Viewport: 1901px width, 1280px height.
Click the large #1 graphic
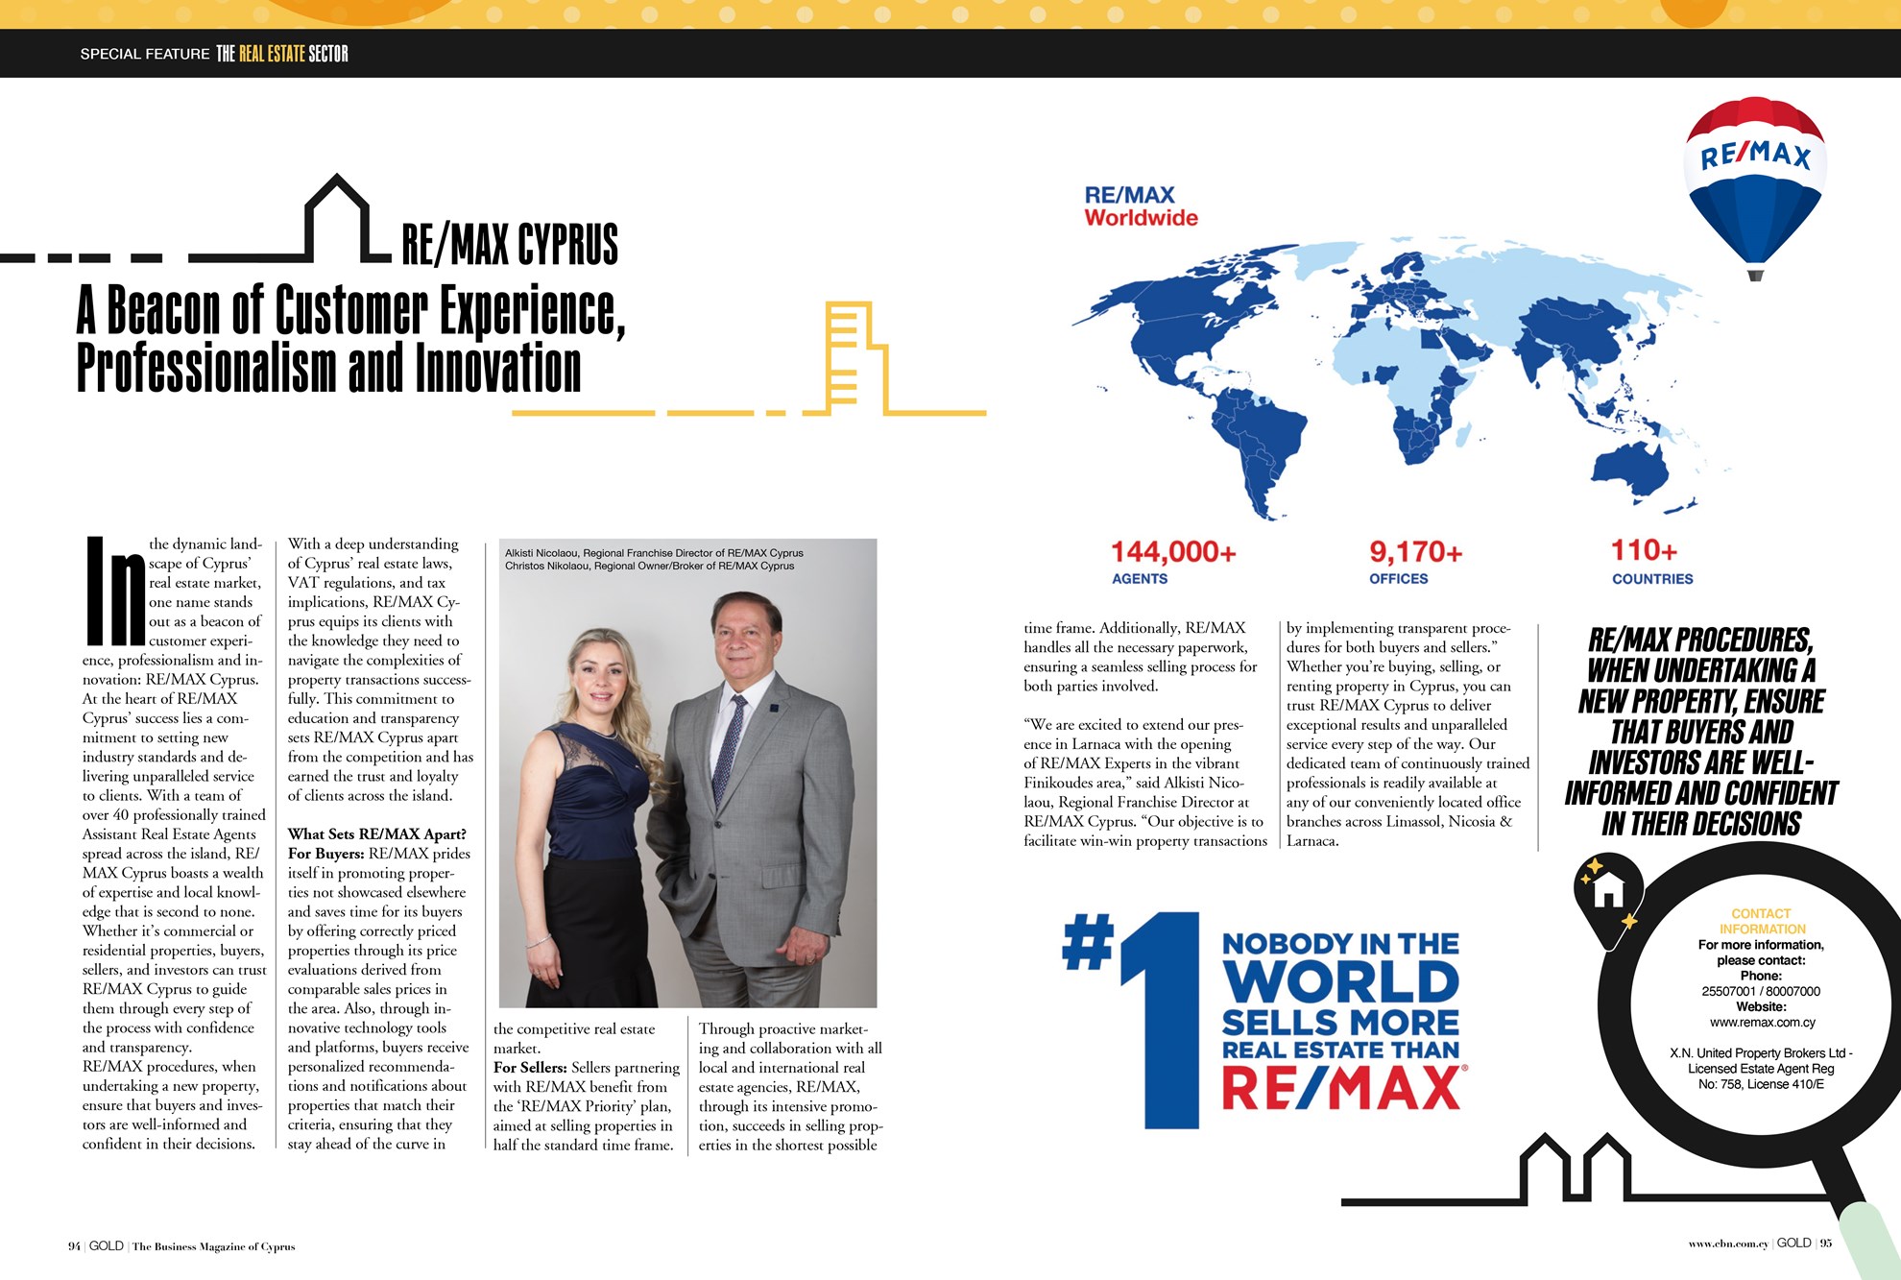tap(1133, 1020)
